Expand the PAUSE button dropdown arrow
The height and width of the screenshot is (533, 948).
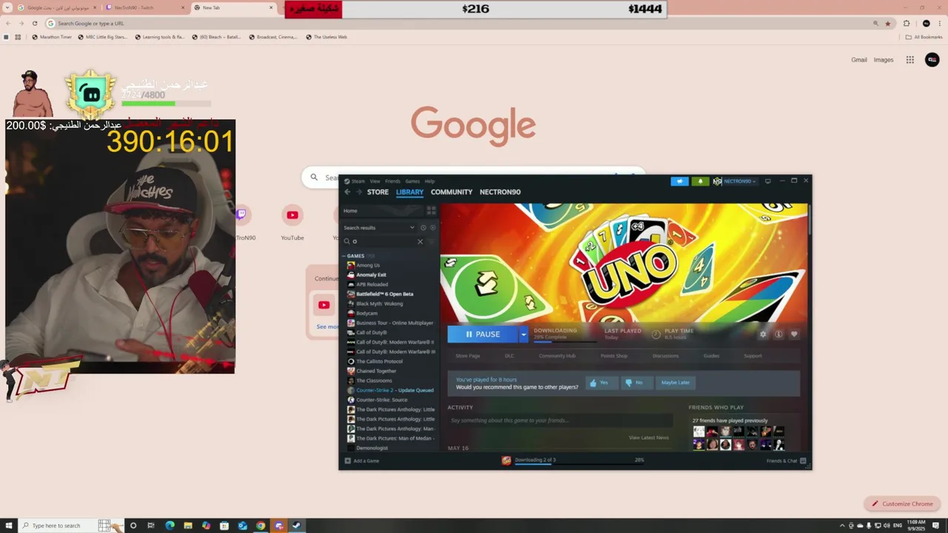523,335
